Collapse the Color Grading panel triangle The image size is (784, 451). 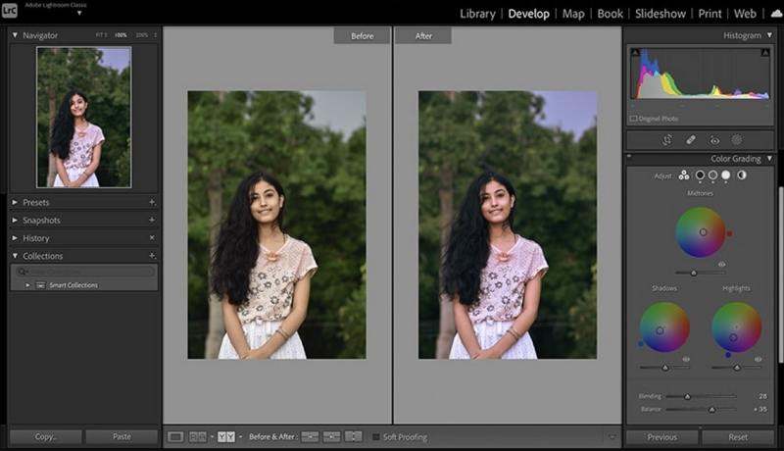point(769,159)
